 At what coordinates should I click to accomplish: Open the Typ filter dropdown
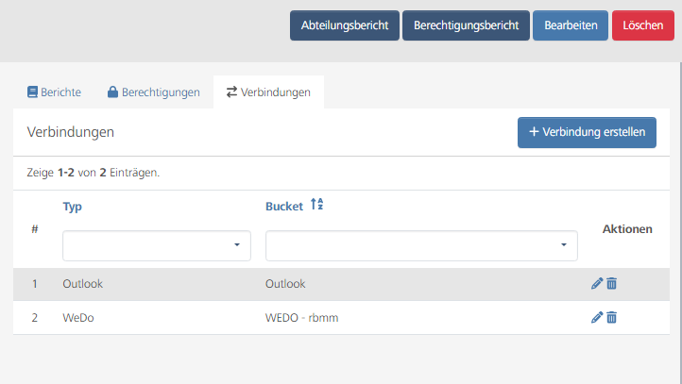[157, 245]
